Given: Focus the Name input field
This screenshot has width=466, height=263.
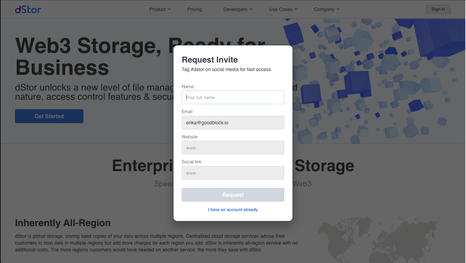Looking at the screenshot, I should click(x=233, y=97).
